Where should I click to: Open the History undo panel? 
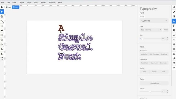[x=174, y=68]
